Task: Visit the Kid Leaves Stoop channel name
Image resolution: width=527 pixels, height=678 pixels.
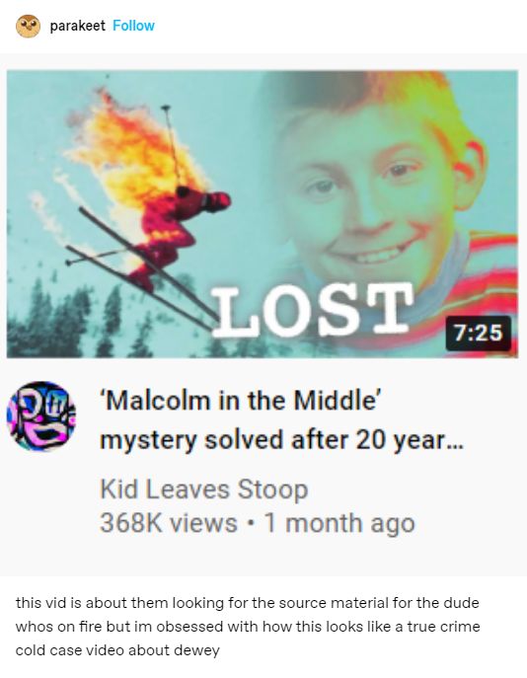Action: pos(203,490)
